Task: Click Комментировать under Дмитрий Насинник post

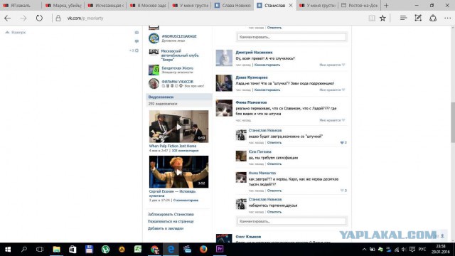Action: pyautogui.click(x=267, y=65)
